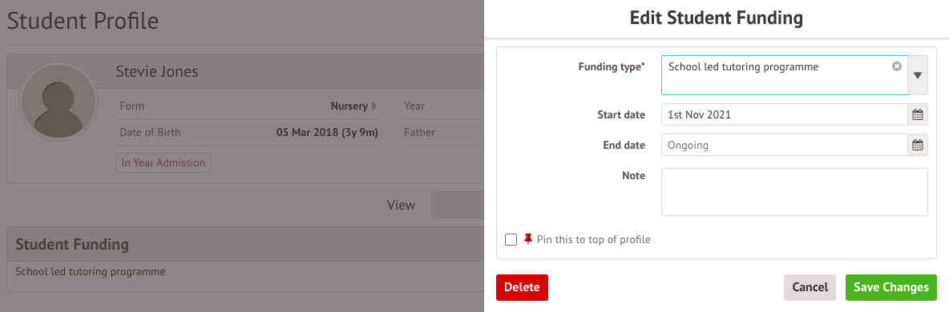Click Stevie Jones profile avatar

point(58,102)
